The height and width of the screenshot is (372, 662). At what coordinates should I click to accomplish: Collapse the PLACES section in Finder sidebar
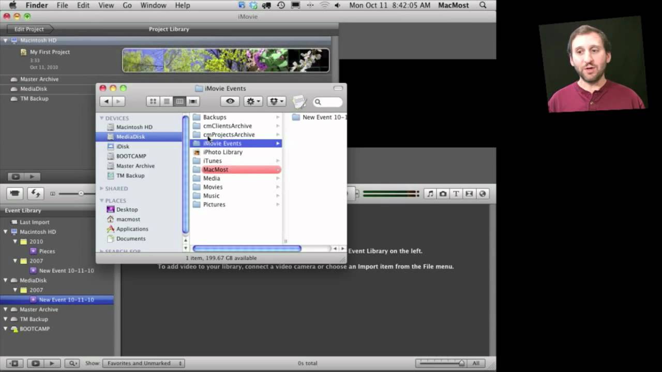tap(102, 200)
